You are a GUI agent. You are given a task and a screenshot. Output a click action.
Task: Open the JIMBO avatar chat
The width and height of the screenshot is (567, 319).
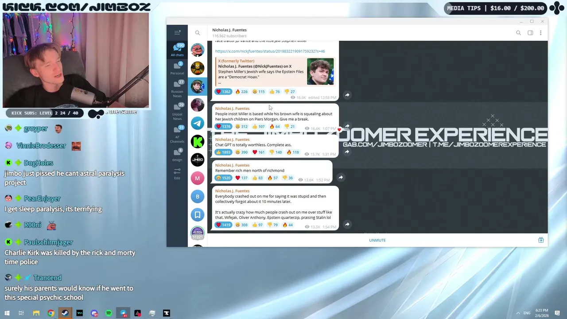click(198, 159)
